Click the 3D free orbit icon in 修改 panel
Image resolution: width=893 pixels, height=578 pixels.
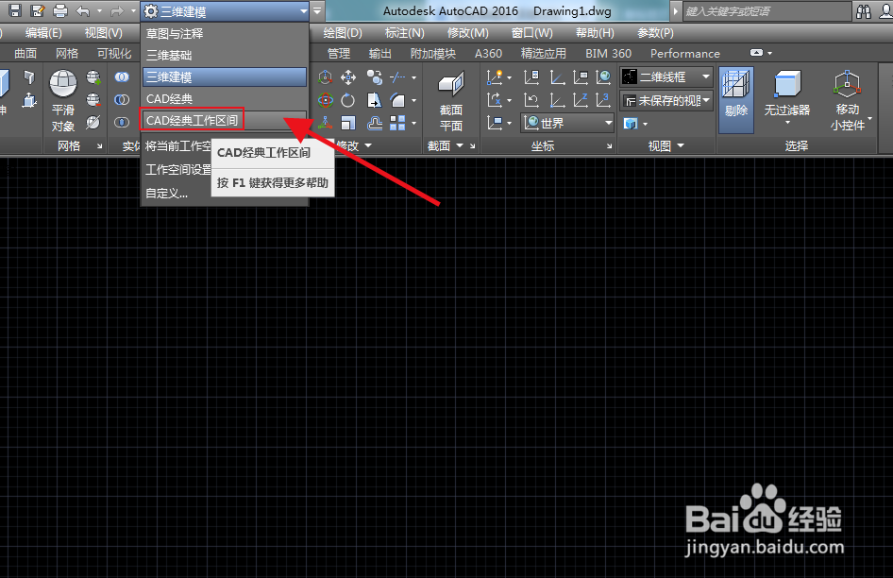point(324,100)
